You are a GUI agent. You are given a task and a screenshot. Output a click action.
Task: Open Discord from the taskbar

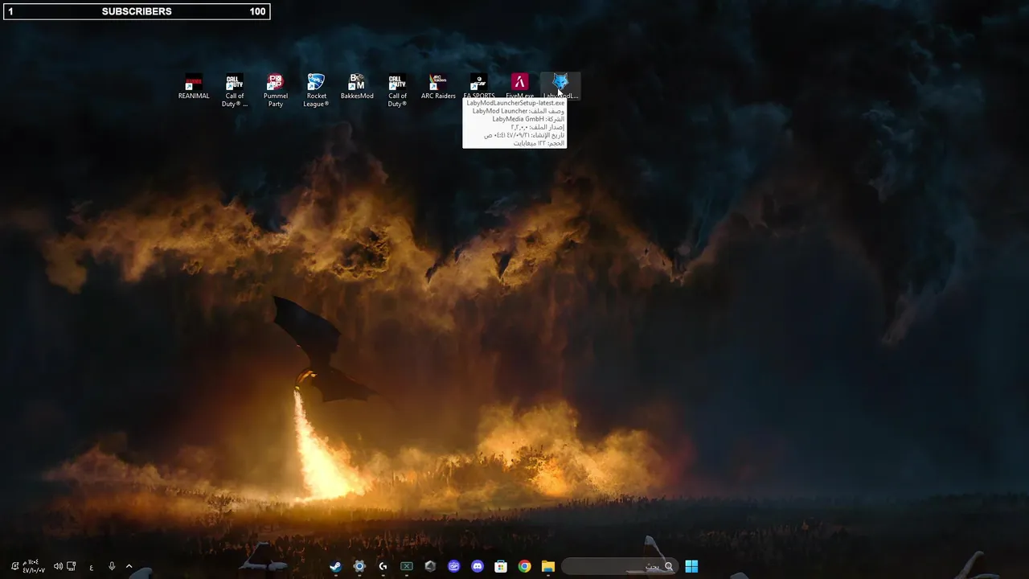(478, 566)
